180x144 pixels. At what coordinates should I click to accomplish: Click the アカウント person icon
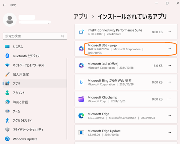point(7,93)
